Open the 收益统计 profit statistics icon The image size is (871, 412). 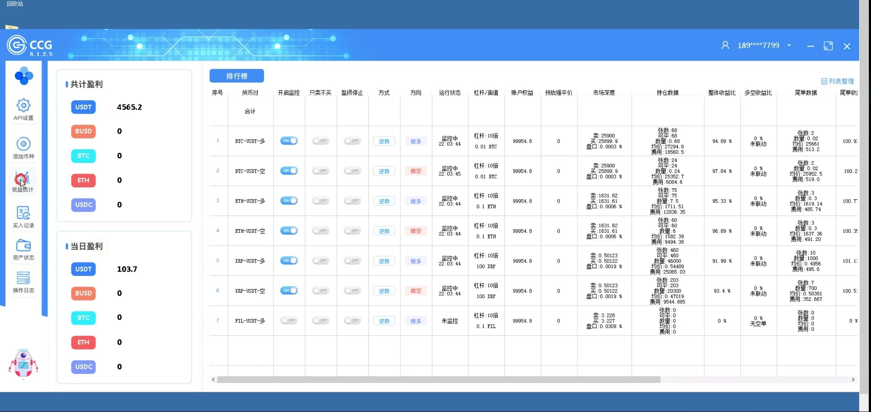click(x=22, y=178)
